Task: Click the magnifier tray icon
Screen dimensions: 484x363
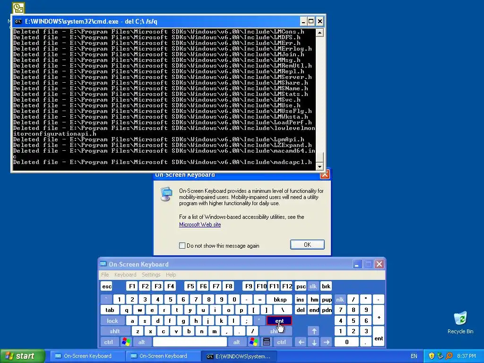Action: (x=449, y=356)
